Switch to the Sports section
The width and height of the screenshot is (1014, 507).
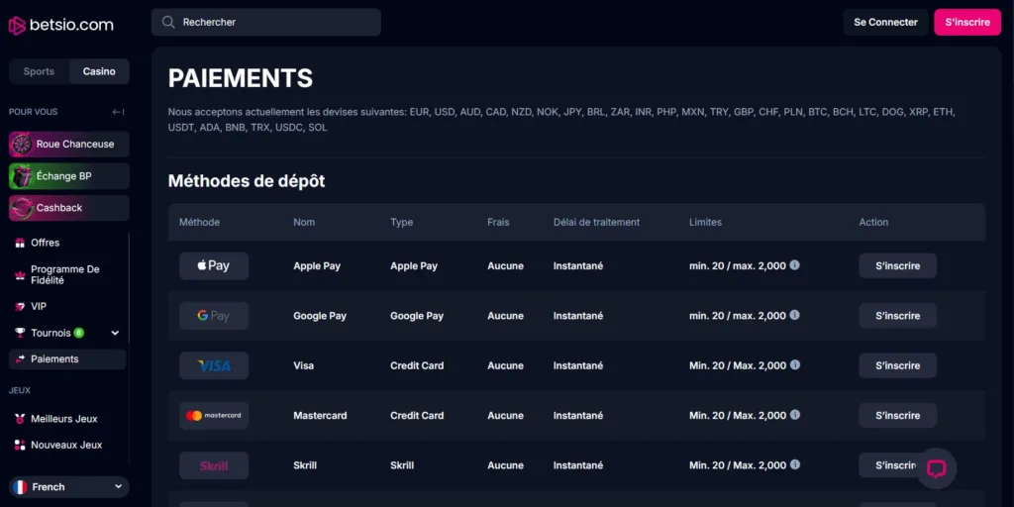point(40,71)
